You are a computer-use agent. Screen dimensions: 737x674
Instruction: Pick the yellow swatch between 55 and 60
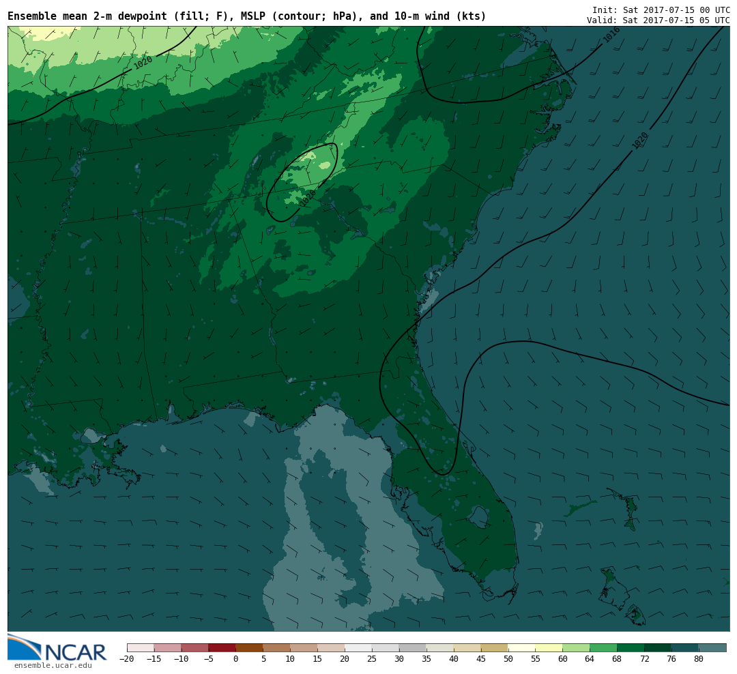[549, 647]
